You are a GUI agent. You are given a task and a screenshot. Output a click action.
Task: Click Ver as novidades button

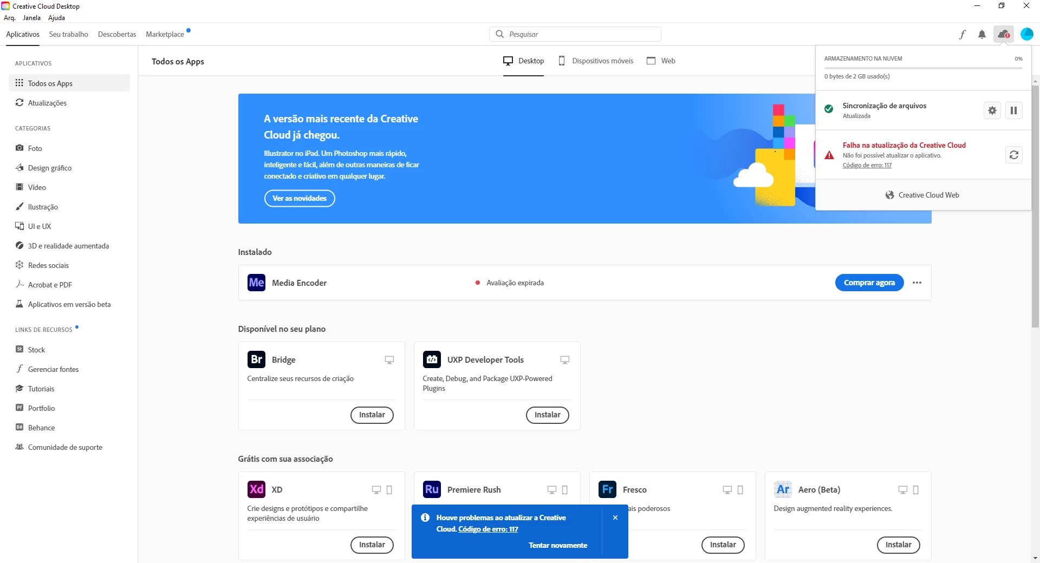(x=300, y=198)
